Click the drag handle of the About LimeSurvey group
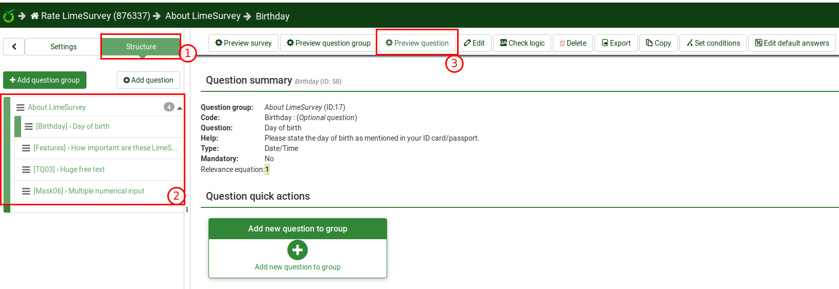This screenshot has width=839, height=289. 21,107
